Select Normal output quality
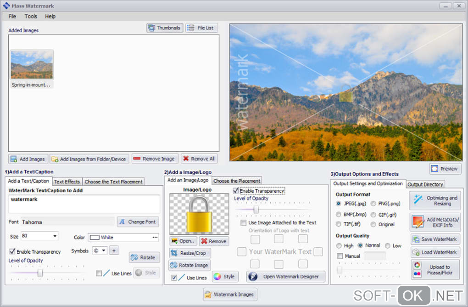 click(360, 245)
